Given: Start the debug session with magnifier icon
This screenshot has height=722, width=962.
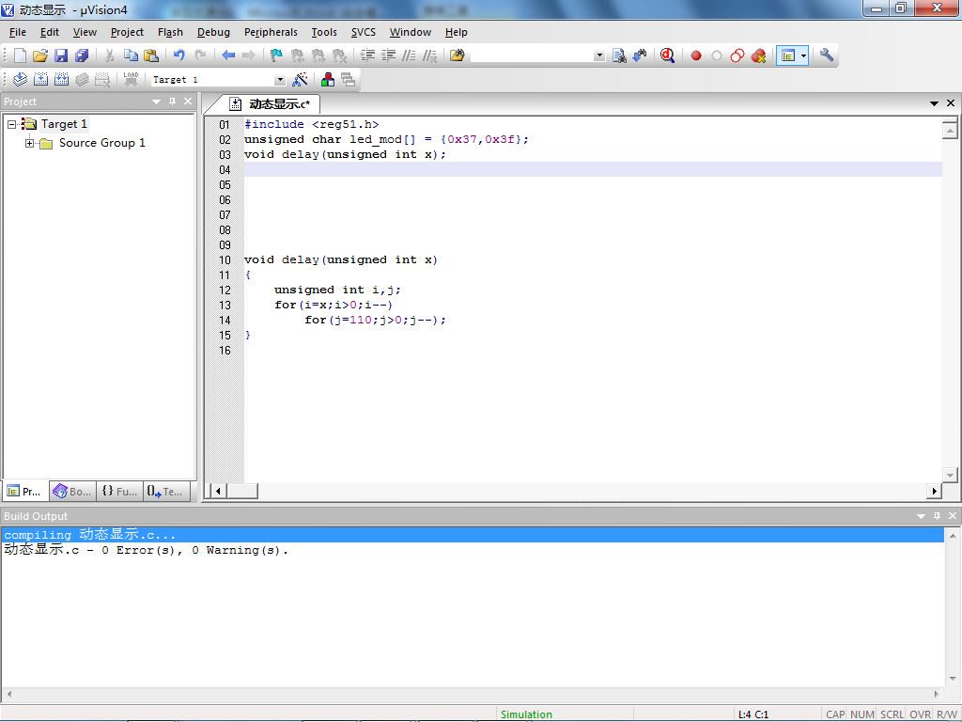Looking at the screenshot, I should pyautogui.click(x=667, y=55).
